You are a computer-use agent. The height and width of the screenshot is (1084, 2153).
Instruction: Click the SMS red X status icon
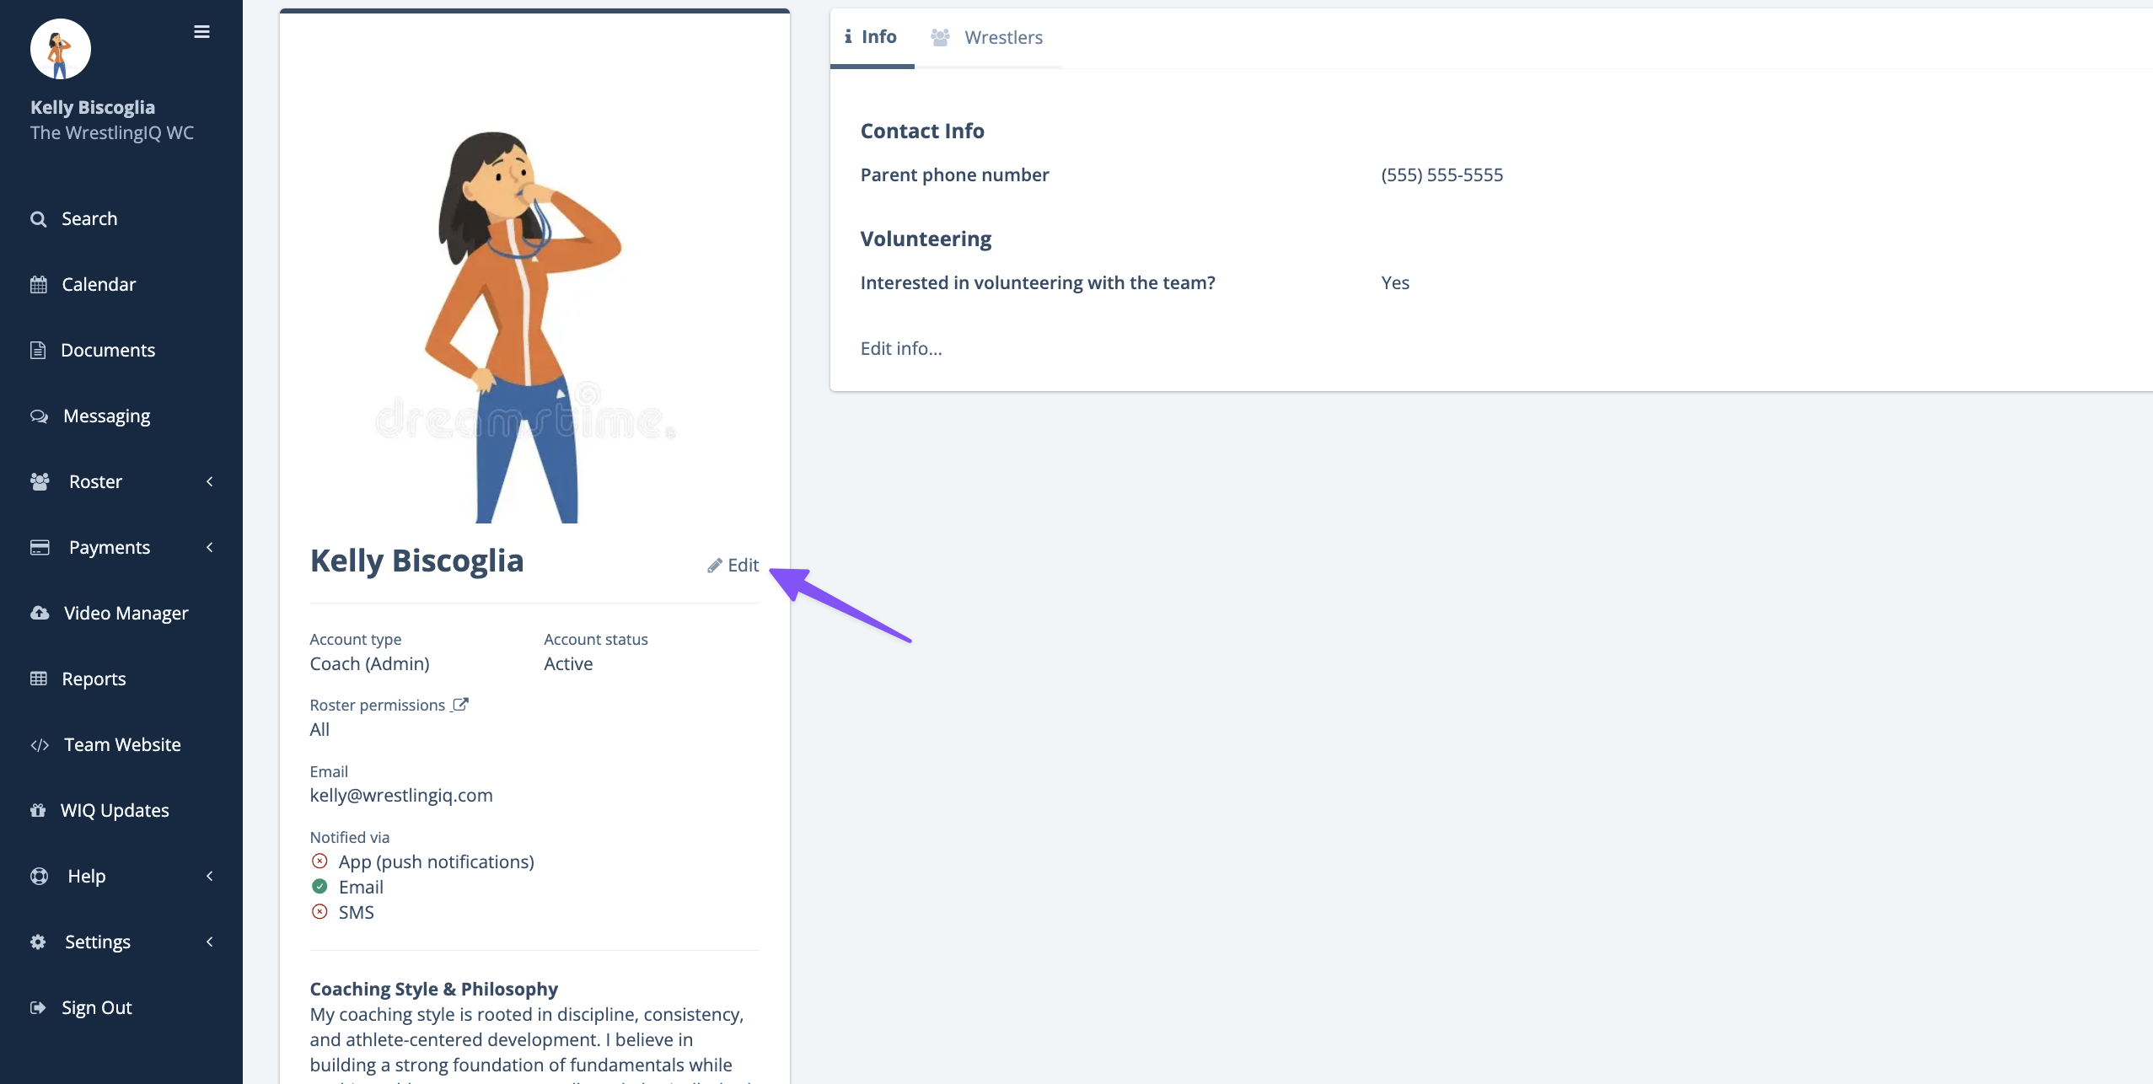pyautogui.click(x=319, y=911)
